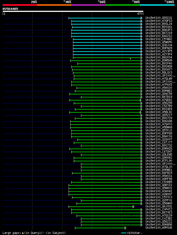177x235 pixels.
Task: Click the UniRef100_B9S729 entry
Action: click(159, 118)
